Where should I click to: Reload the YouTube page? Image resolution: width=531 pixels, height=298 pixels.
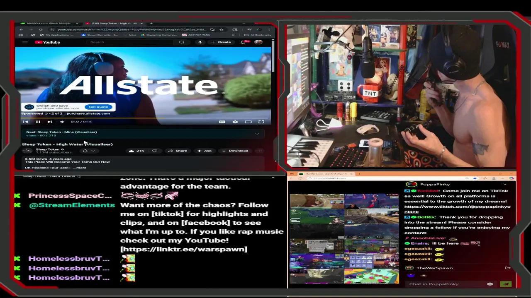41,29
